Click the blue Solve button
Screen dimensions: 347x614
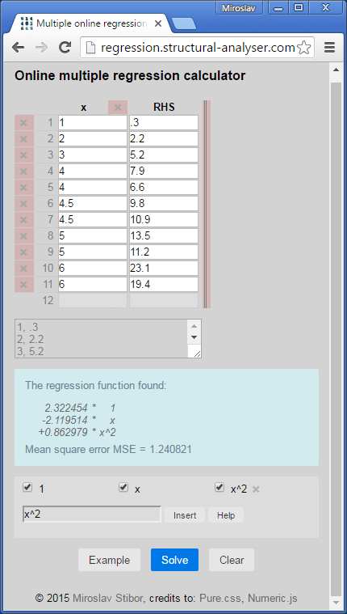coord(174,560)
